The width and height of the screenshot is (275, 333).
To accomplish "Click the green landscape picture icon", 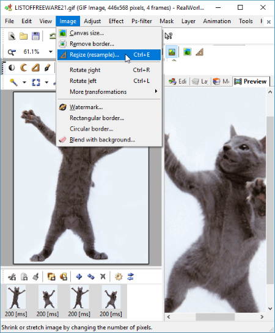I will click(x=187, y=52).
